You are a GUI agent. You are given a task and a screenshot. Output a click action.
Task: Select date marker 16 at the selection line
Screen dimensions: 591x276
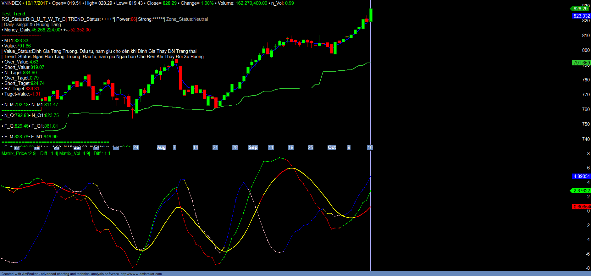click(370, 147)
